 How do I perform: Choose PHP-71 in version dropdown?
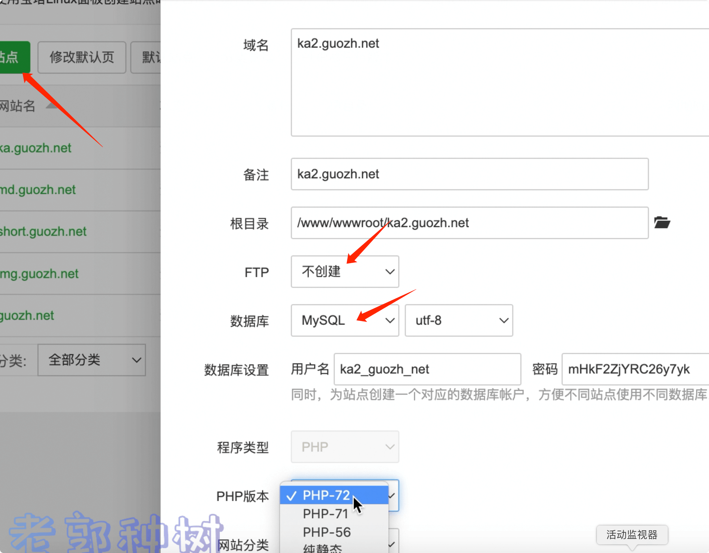[326, 514]
